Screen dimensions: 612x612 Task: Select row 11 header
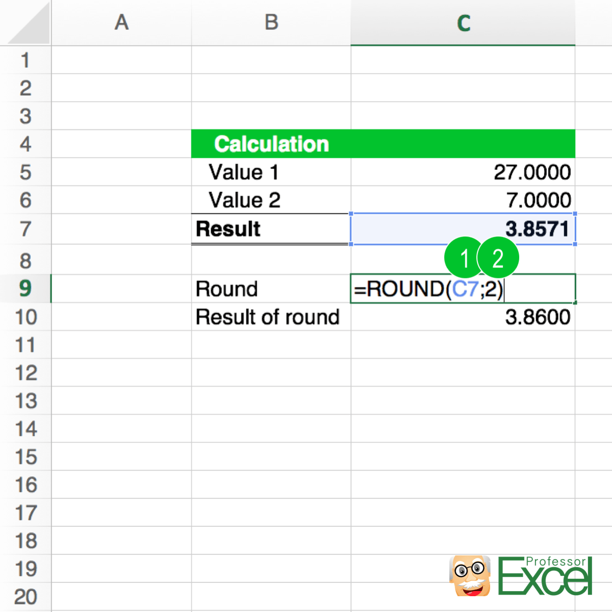(25, 345)
